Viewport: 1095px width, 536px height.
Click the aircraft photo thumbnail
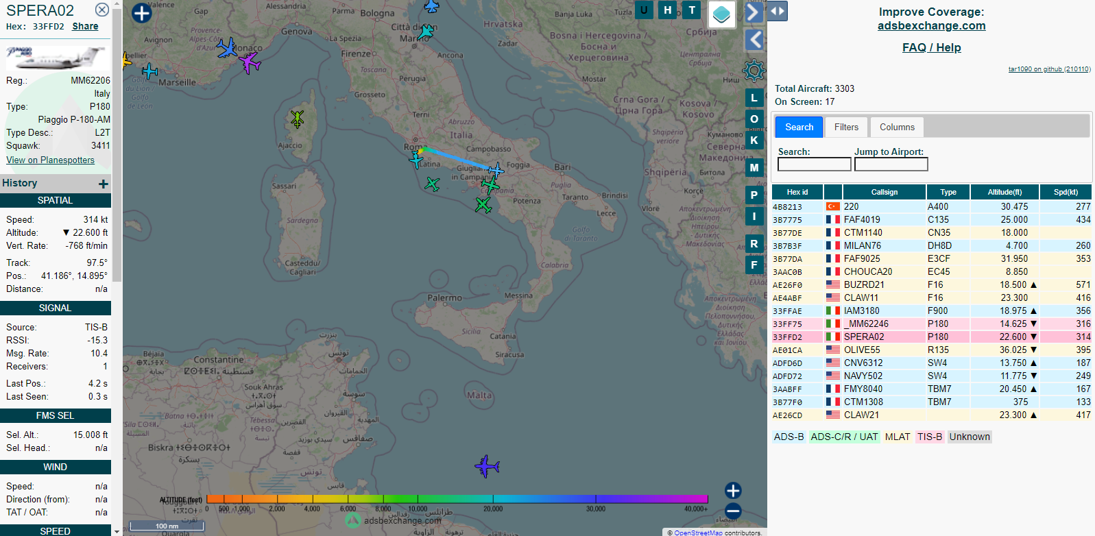coord(56,58)
